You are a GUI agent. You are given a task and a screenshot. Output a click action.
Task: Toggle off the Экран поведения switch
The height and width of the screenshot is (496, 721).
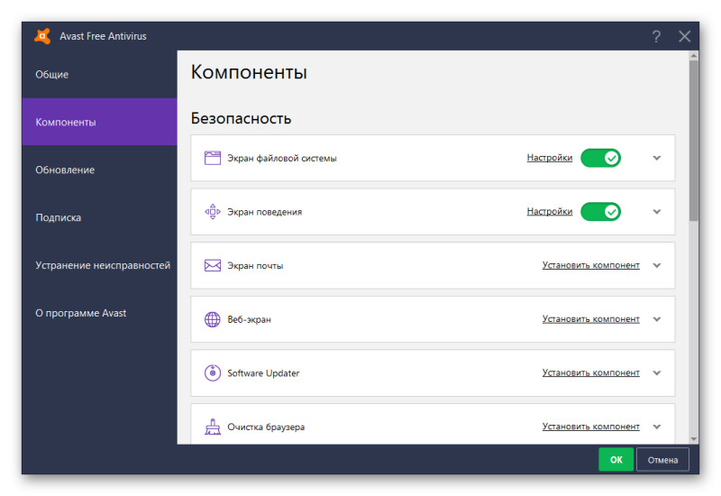coord(600,212)
